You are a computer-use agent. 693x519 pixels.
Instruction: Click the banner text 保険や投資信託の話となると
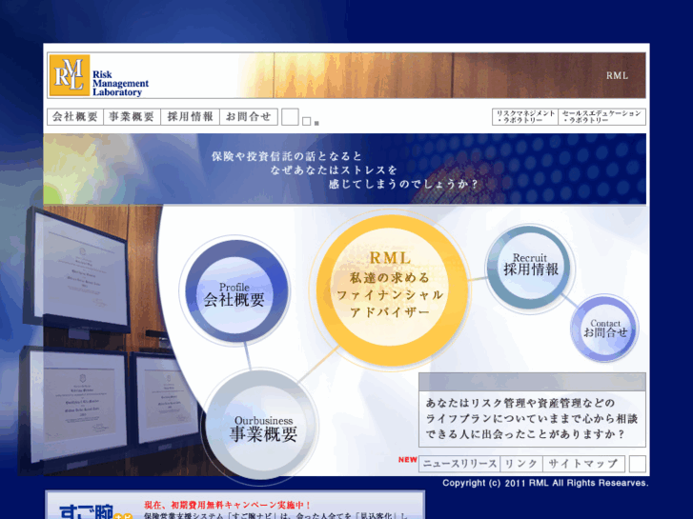287,156
